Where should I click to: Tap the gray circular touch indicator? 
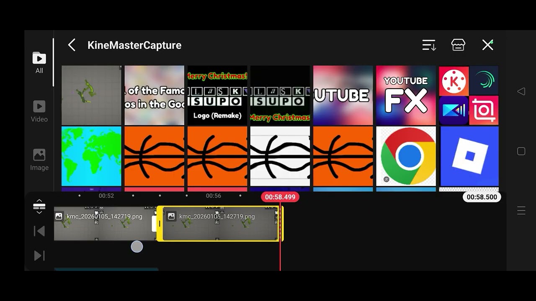click(x=137, y=247)
